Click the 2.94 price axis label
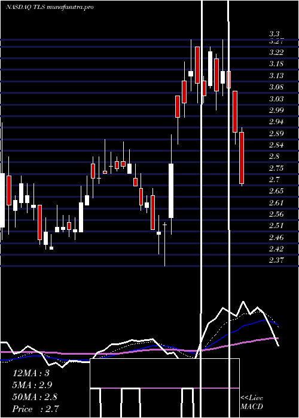This screenshot has height=418, width=299. pyautogui.click(x=276, y=122)
